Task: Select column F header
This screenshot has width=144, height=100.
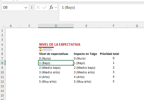Action: (114, 26)
